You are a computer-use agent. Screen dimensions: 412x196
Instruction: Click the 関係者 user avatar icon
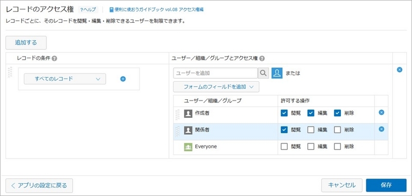[x=188, y=130]
